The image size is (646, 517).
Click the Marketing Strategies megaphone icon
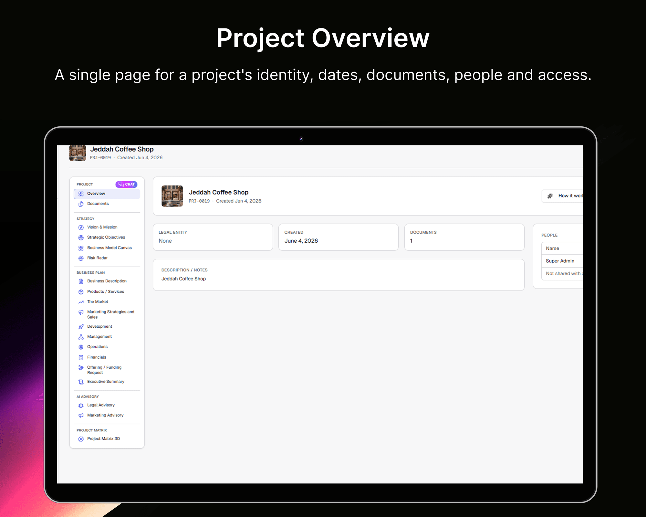click(81, 312)
